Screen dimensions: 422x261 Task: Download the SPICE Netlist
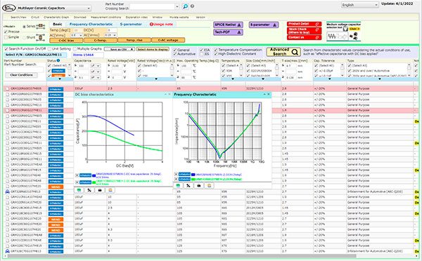tap(228, 25)
